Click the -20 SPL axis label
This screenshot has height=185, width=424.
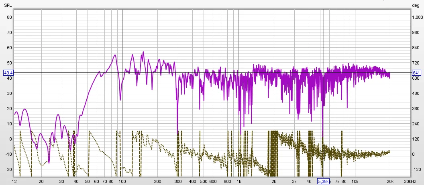tap(9, 170)
